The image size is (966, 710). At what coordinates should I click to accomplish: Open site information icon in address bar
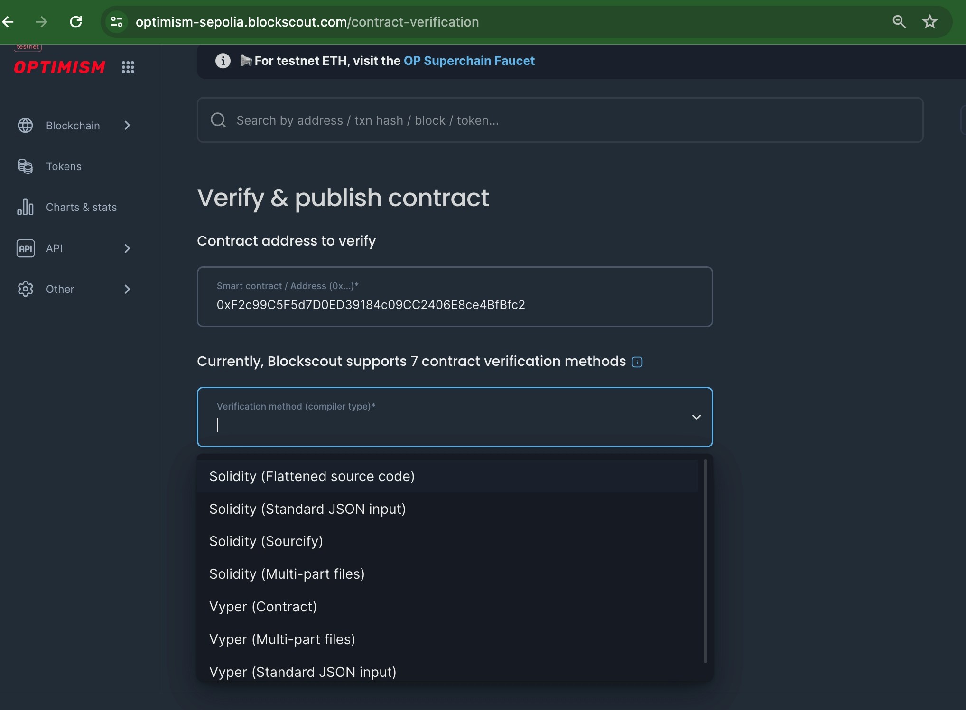(117, 22)
